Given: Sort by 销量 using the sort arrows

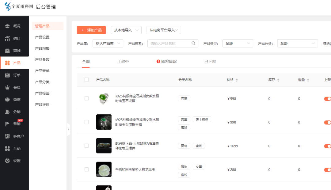Looking at the screenshot, I should click(x=308, y=80).
